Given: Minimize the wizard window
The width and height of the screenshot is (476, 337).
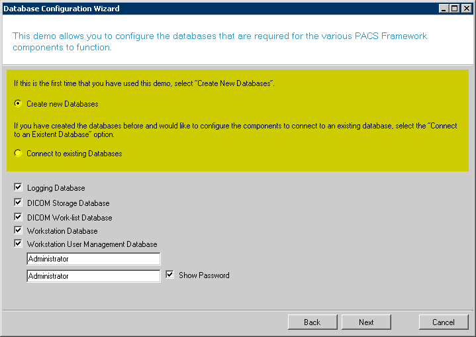Looking at the screenshot, I should (444, 9).
